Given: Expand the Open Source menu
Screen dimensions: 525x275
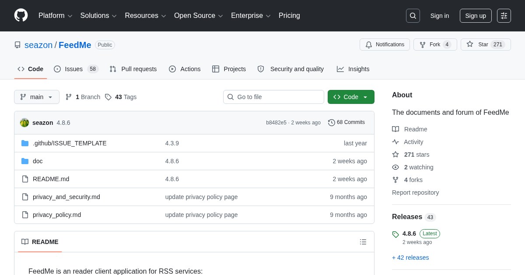Looking at the screenshot, I should (x=199, y=16).
